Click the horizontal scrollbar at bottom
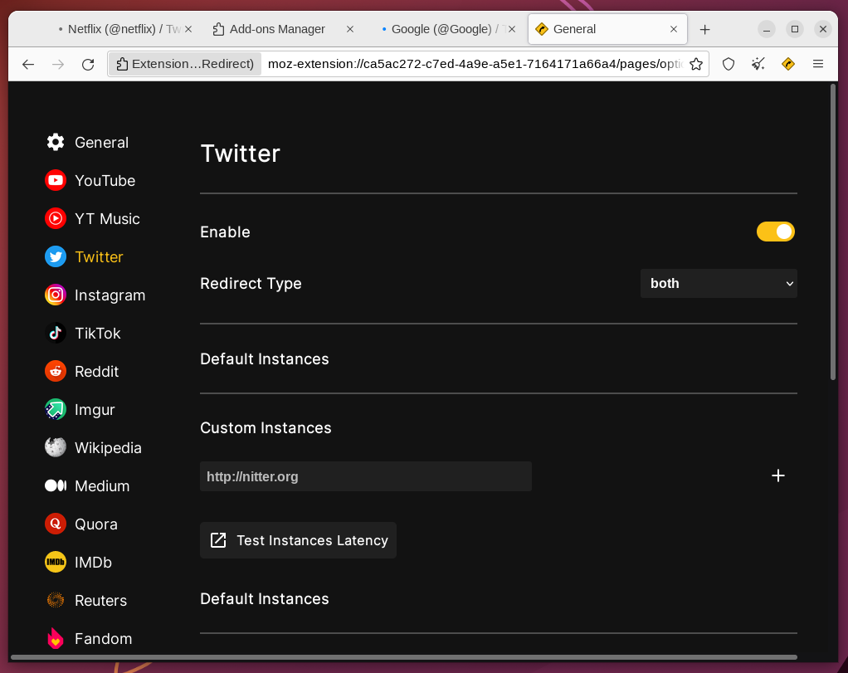Viewport: 848px width, 673px height. 404,657
